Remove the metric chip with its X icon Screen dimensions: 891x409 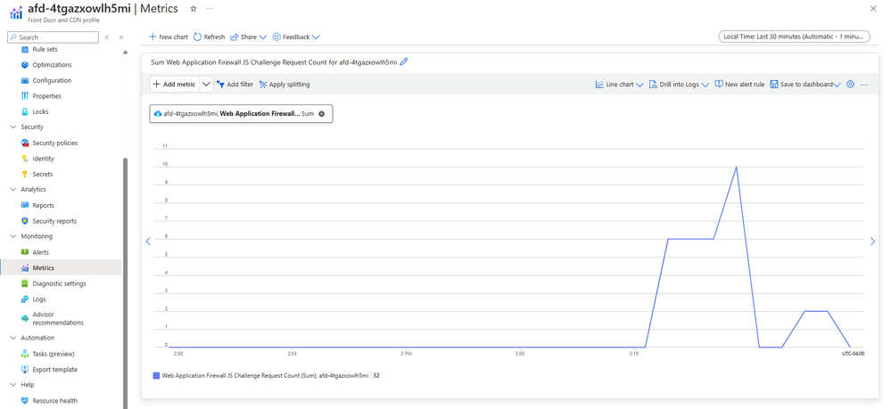[x=322, y=114]
